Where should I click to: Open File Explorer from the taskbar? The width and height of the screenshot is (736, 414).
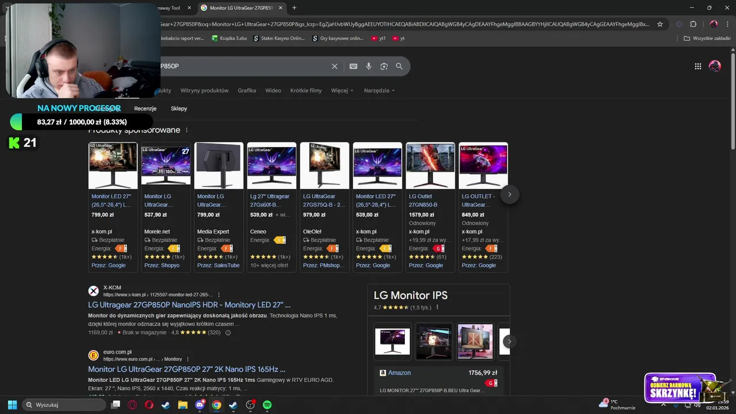pyautogui.click(x=183, y=405)
